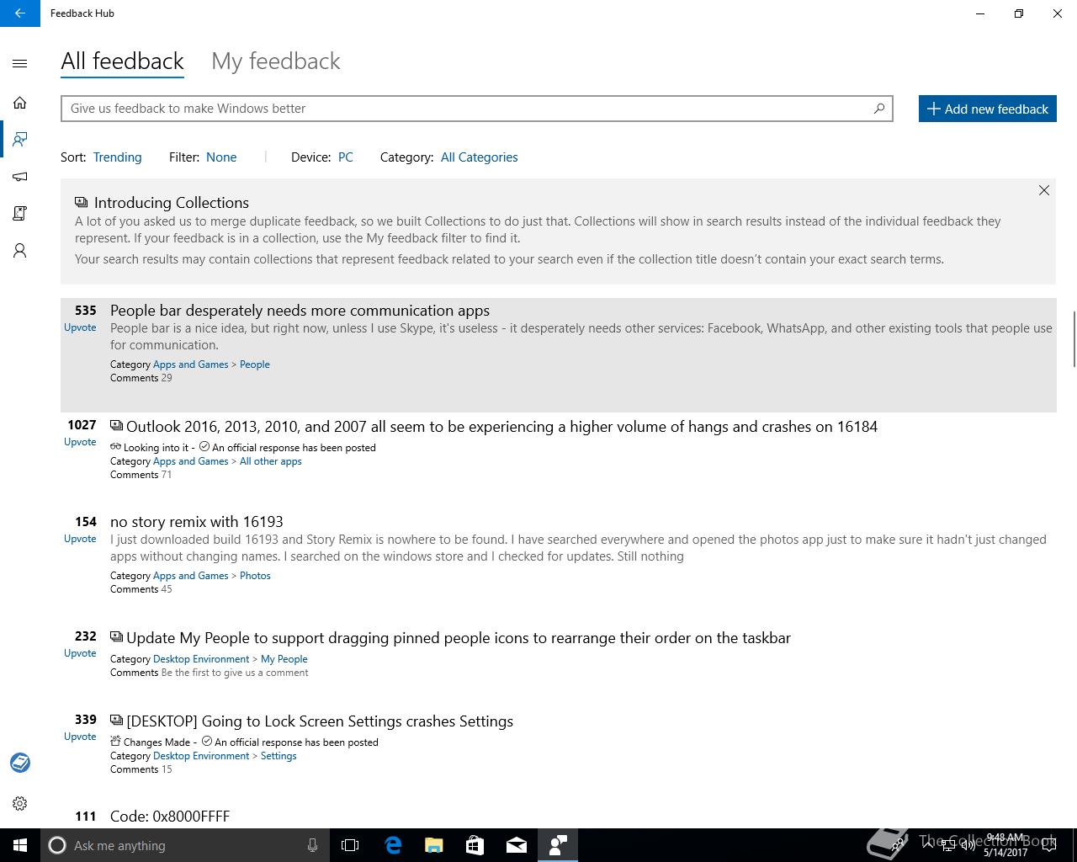1077x862 pixels.
Task: Click Photos category link
Action: 255,576
